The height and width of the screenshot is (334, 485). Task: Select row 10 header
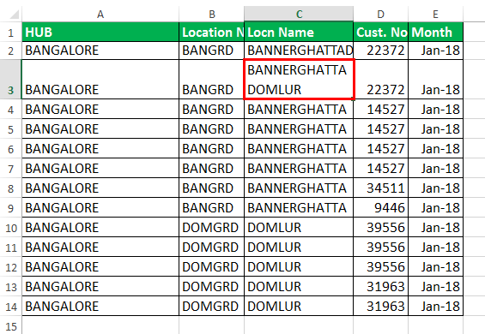pyautogui.click(x=11, y=227)
